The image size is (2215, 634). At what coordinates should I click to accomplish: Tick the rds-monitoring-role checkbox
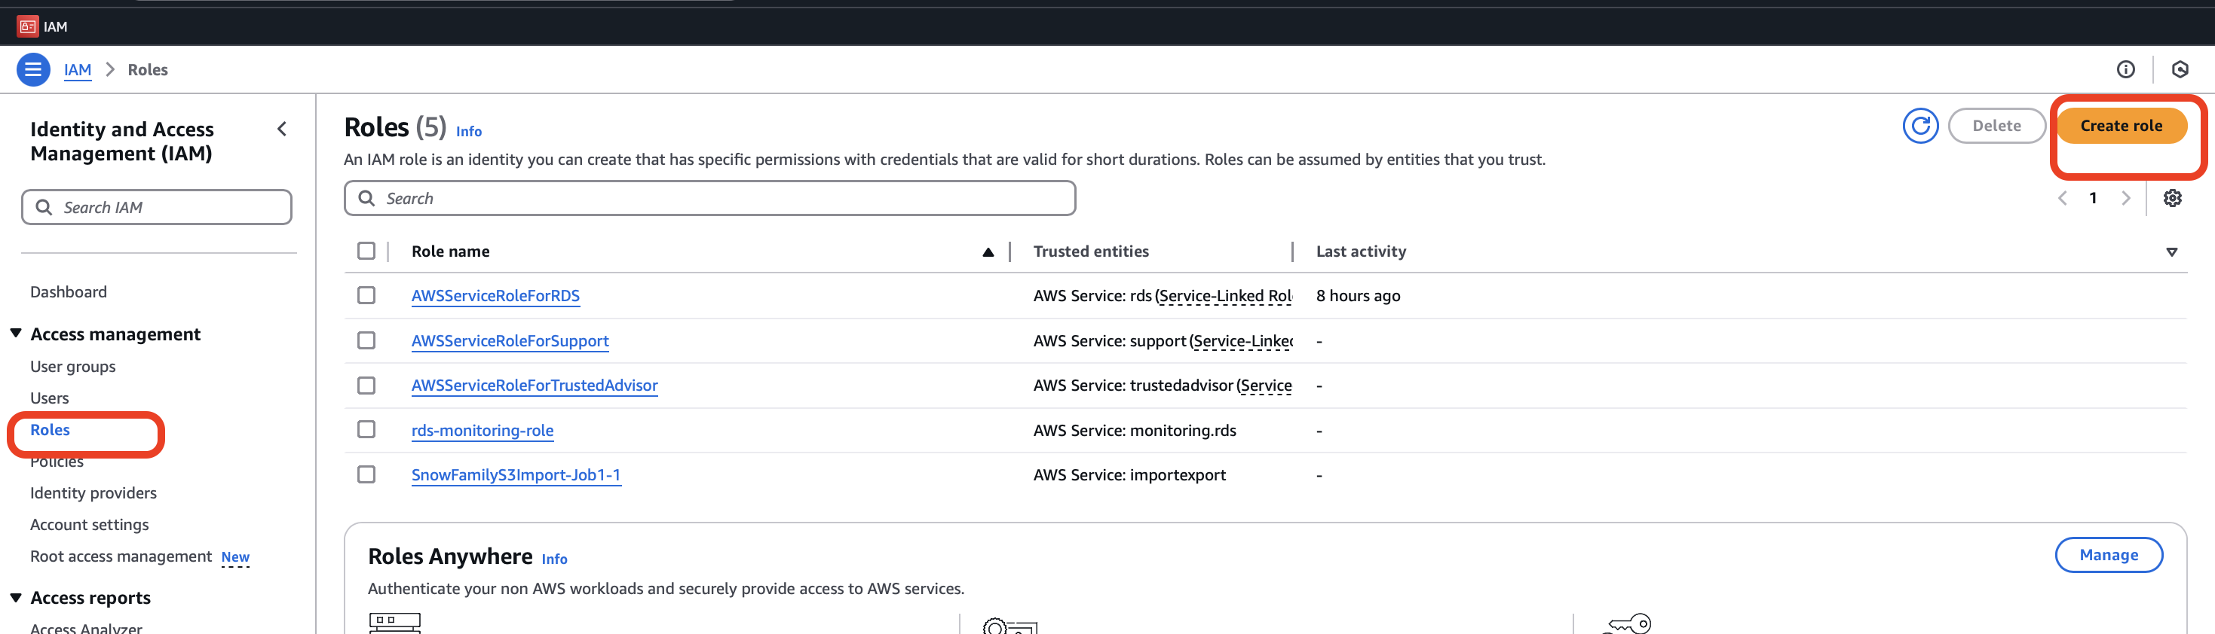(x=366, y=429)
